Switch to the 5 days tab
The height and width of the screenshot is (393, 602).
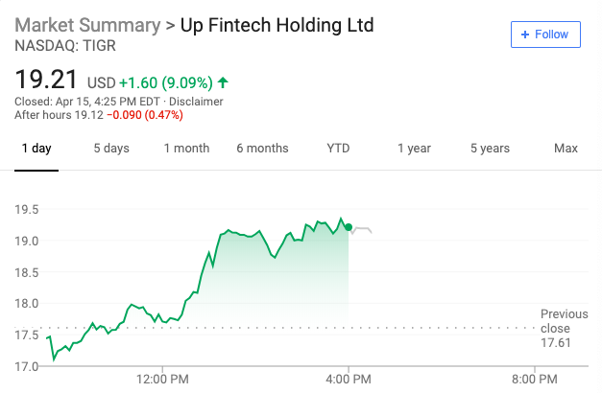pyautogui.click(x=111, y=149)
